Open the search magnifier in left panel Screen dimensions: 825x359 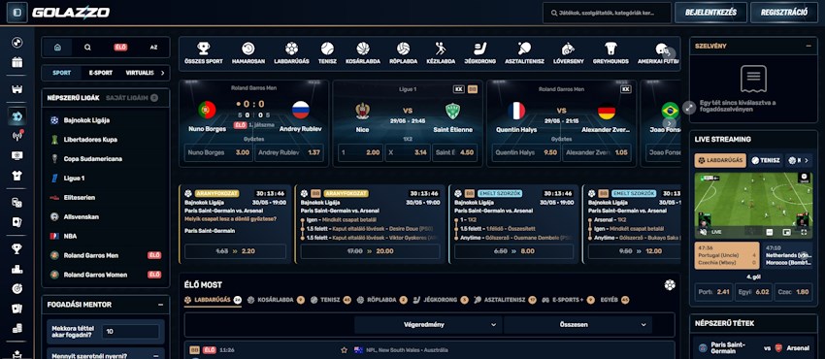point(87,47)
